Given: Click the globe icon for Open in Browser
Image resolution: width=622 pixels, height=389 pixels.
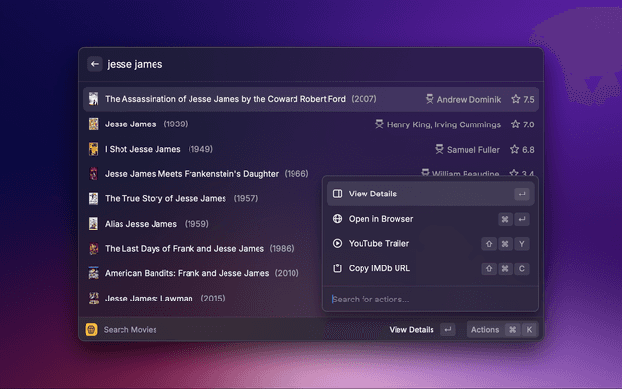Looking at the screenshot, I should point(337,219).
